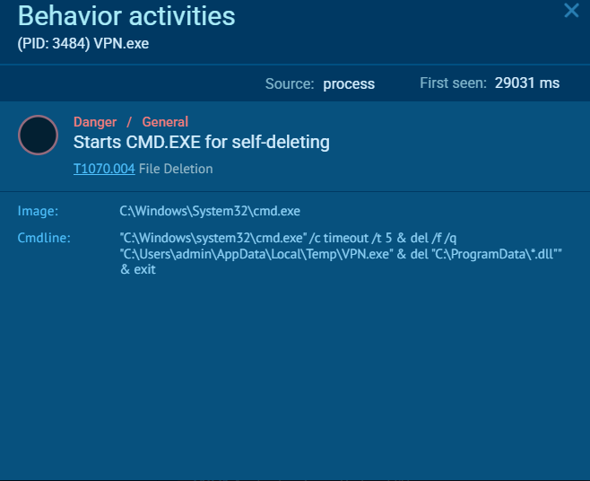
Task: Click the 'Starts CMD.EXE for self-deleting' heading
Action: click(x=202, y=142)
